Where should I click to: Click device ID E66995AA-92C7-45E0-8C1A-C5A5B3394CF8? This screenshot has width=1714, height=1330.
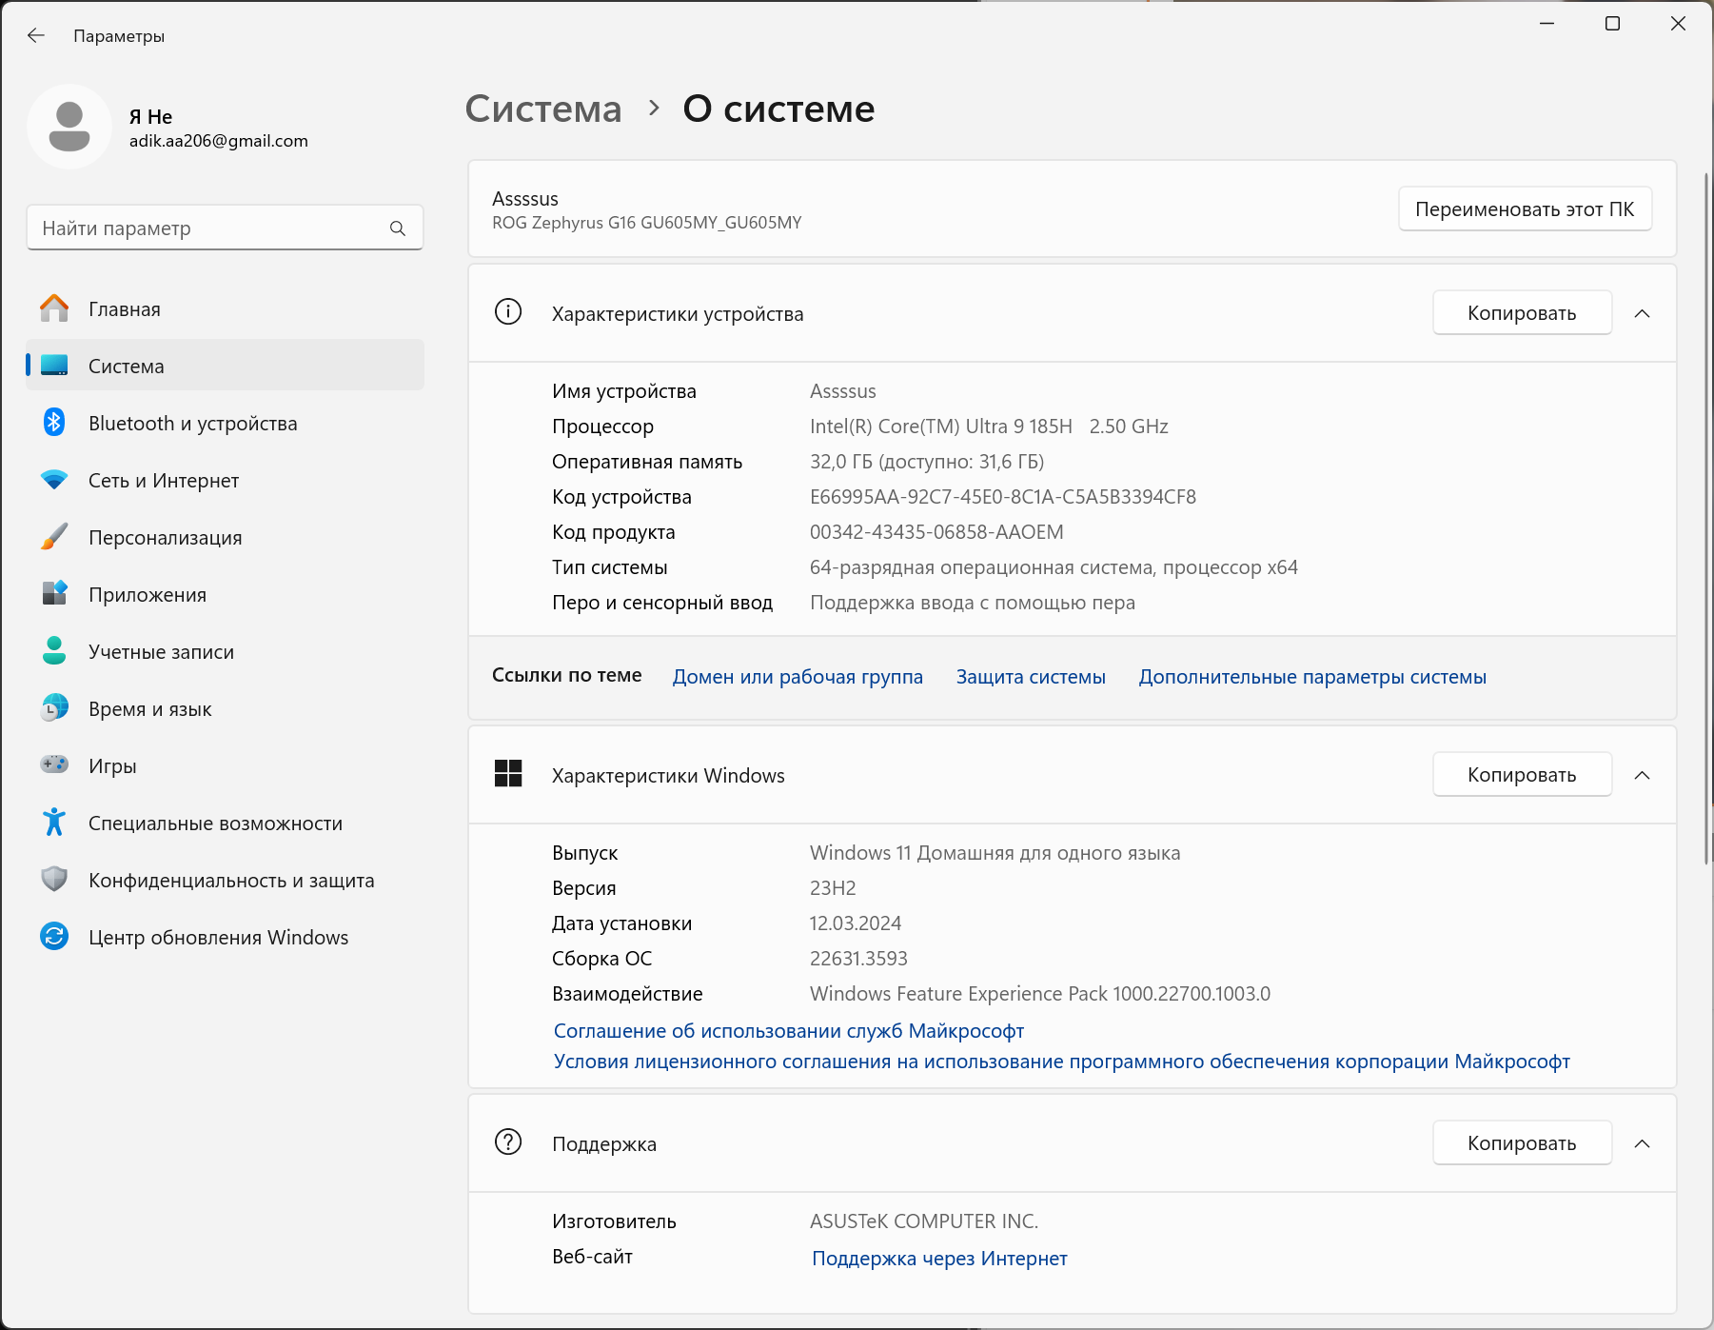pyautogui.click(x=1003, y=497)
